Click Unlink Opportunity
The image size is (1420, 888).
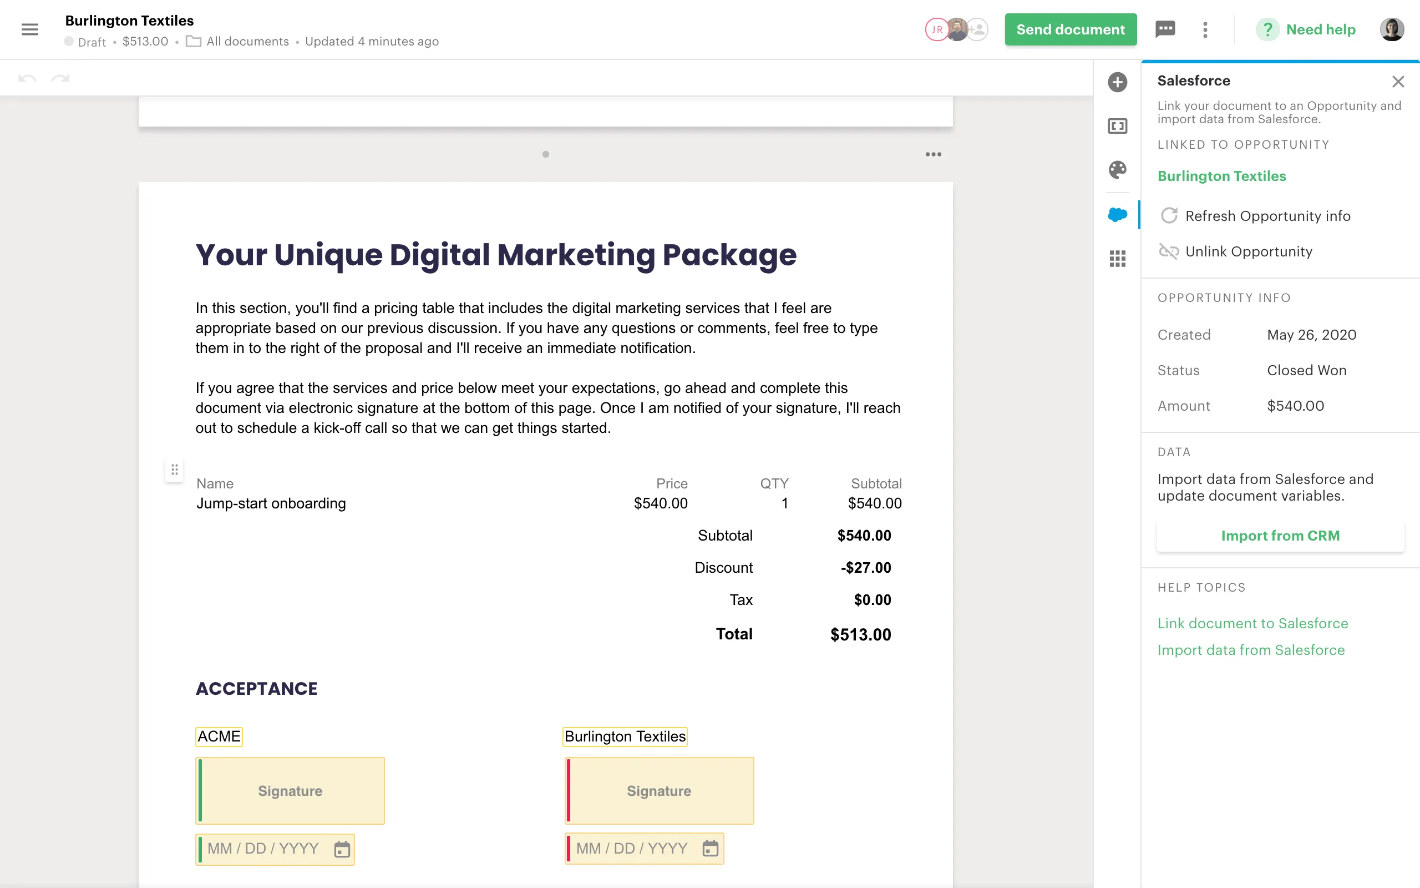(1236, 251)
